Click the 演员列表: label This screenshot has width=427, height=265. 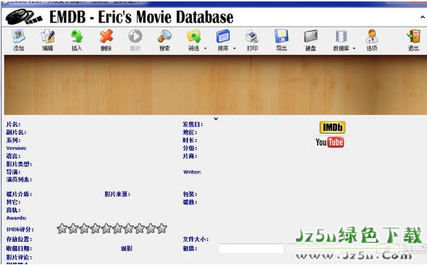coord(19,180)
